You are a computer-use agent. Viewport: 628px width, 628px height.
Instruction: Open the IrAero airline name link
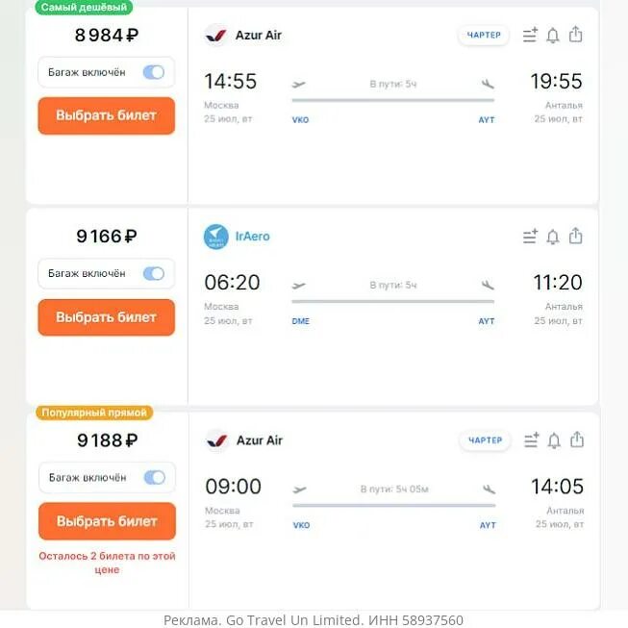(x=252, y=237)
